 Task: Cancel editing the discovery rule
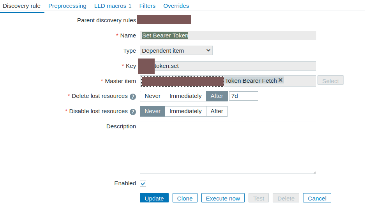click(317, 198)
